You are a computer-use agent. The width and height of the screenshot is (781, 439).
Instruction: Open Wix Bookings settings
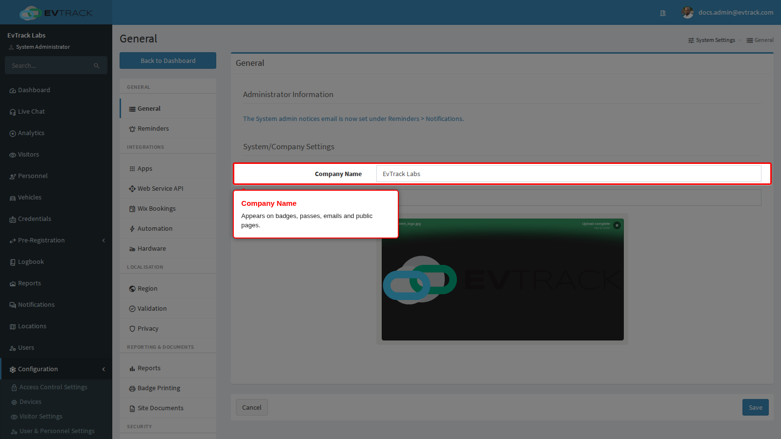(168, 209)
